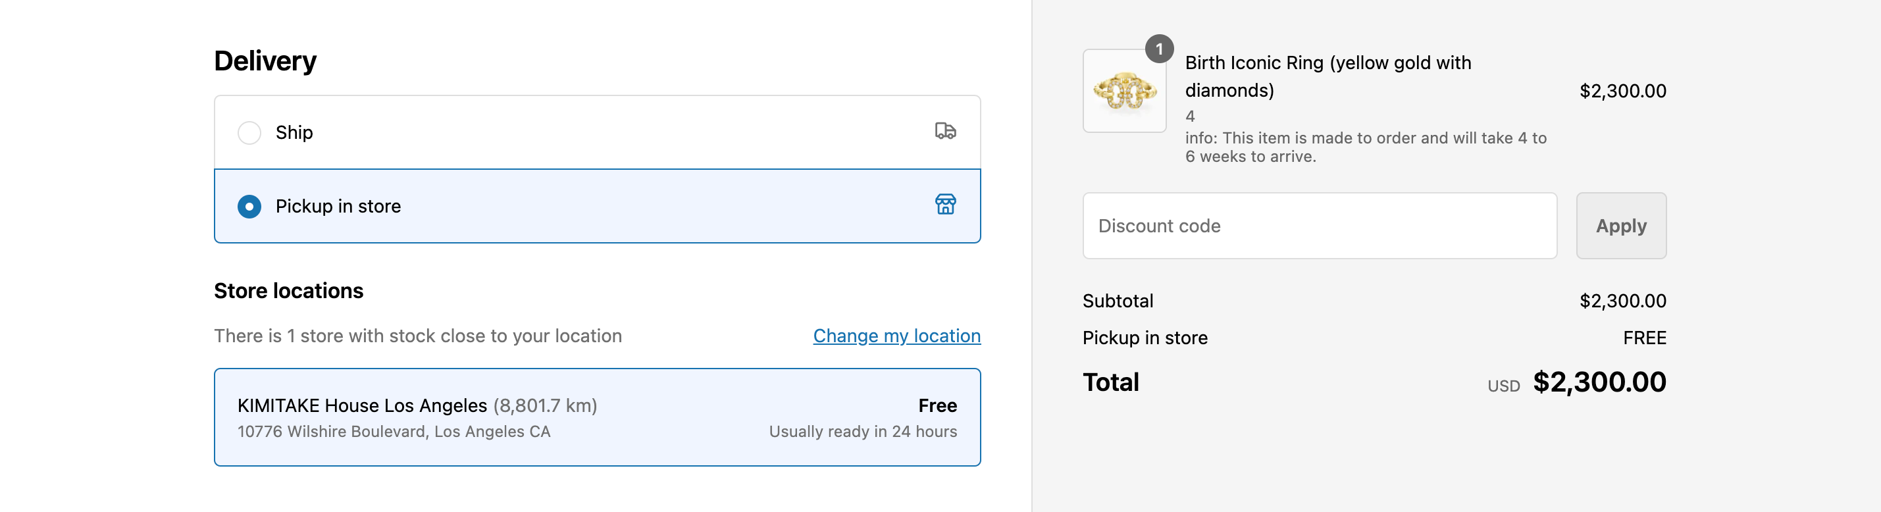
Task: Click the storefront pickup icon
Action: click(x=945, y=205)
